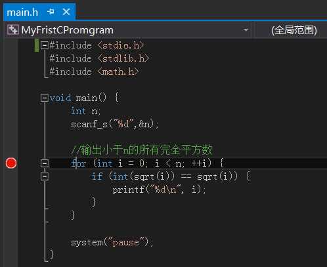The width and height of the screenshot is (327, 267).
Task: Close the main.h tab
Action: coord(66,12)
